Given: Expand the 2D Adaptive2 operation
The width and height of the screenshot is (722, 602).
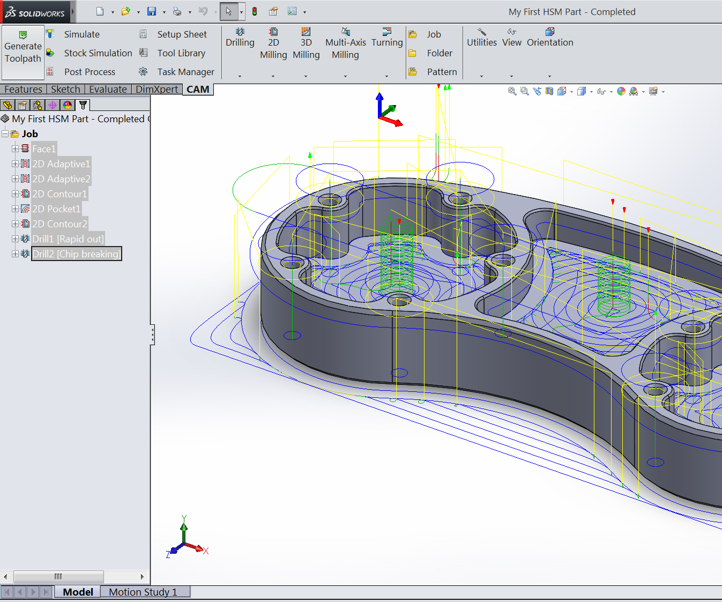Looking at the screenshot, I should click(x=15, y=179).
